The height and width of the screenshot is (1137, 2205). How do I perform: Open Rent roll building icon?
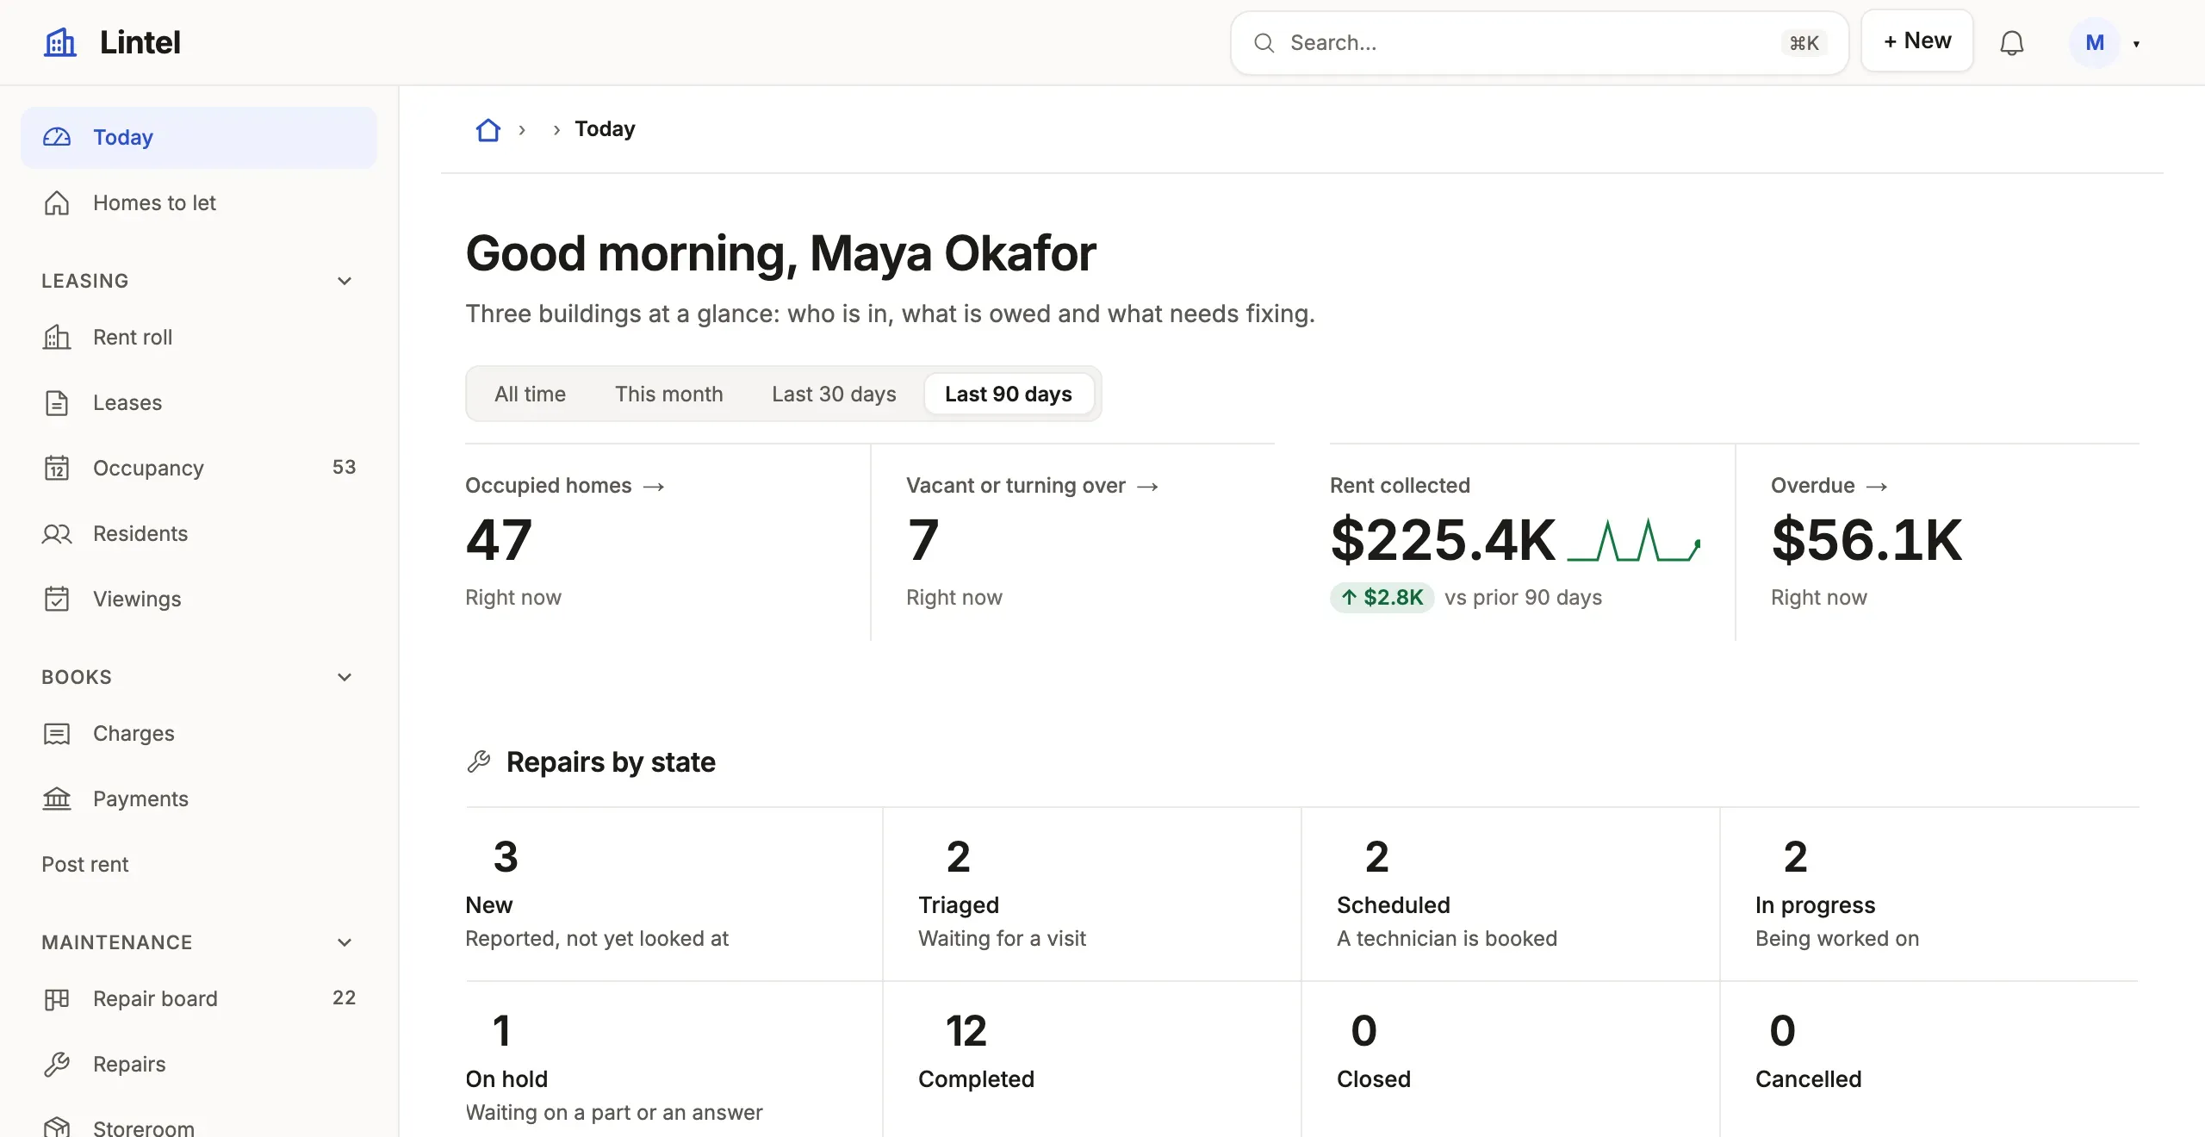(x=57, y=337)
